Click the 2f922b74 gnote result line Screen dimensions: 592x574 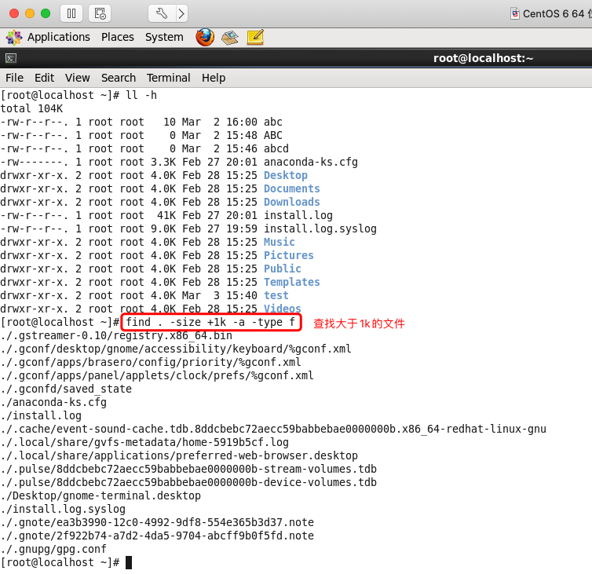pos(157,536)
